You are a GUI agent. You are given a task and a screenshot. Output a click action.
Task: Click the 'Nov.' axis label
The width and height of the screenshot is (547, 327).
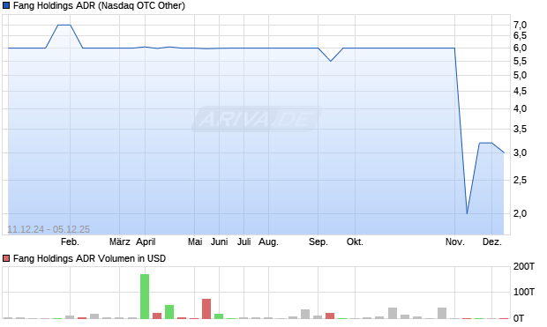(x=455, y=242)
